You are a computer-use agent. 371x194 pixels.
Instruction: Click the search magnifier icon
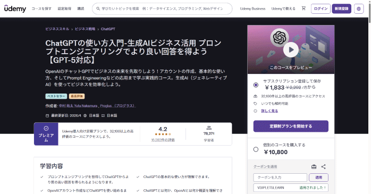tap(98, 9)
